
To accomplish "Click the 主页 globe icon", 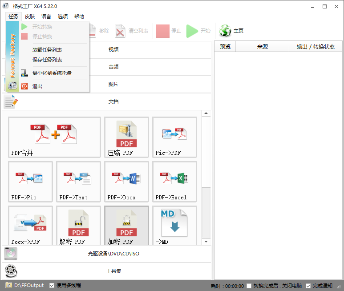I will click(x=225, y=31).
